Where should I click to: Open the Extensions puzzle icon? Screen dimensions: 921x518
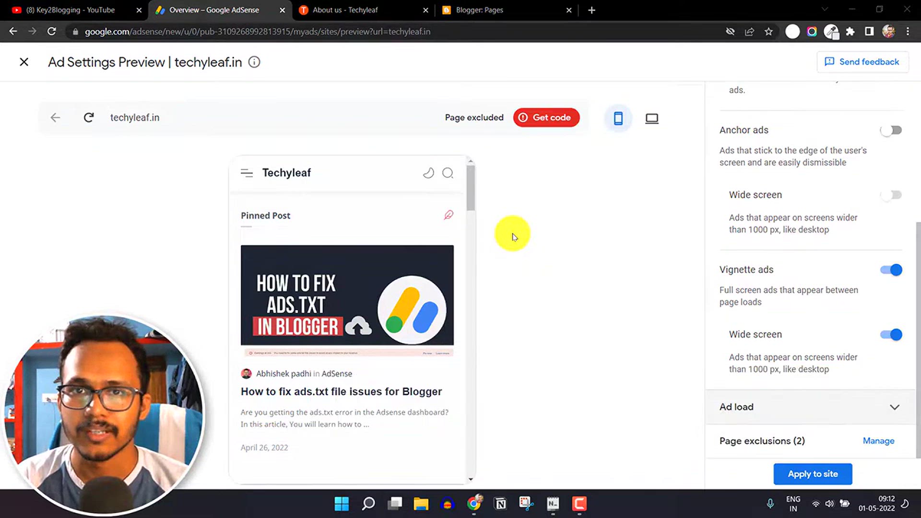click(x=850, y=32)
